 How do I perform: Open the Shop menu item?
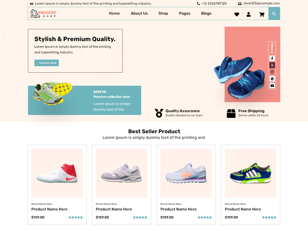(163, 13)
